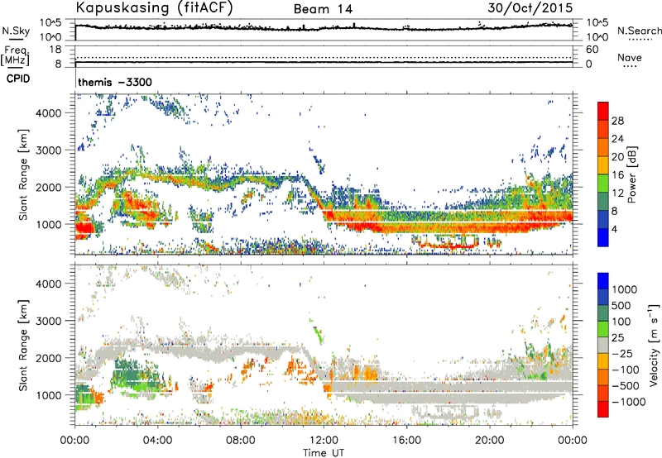Click the "Power [dB]" colorbar title

(632, 174)
